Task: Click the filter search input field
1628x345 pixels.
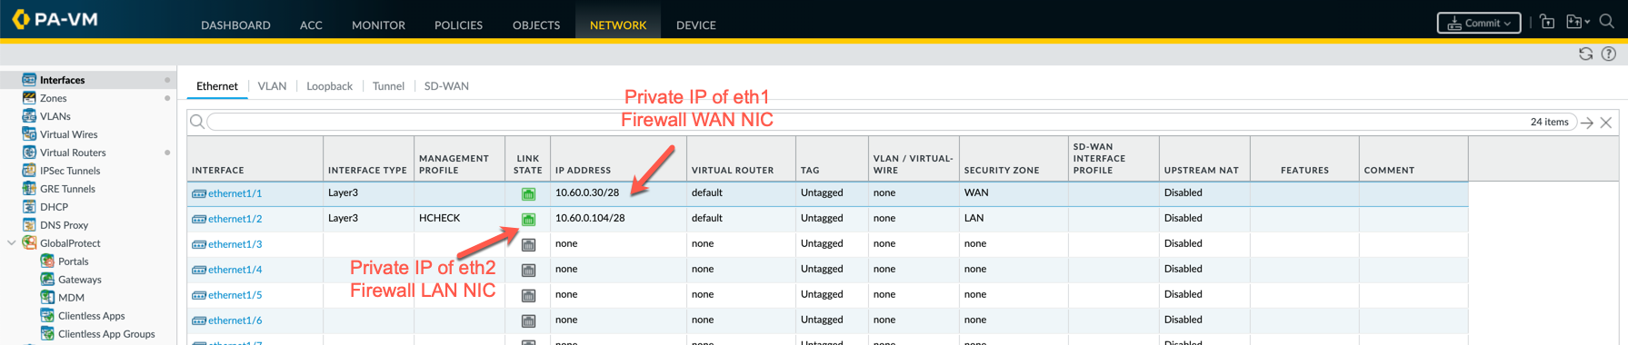Action: tap(891, 122)
